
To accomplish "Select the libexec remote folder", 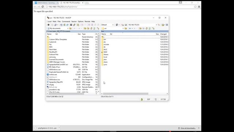I will tap(106, 55).
